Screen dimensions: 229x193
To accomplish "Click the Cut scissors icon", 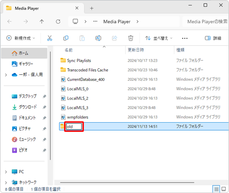I will 49,38.
